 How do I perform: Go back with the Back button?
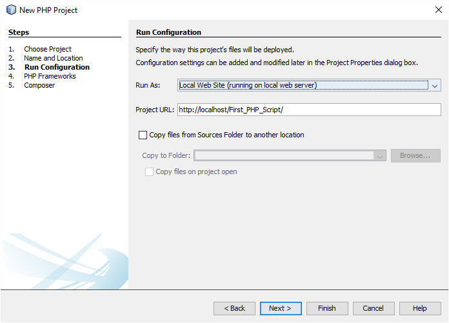pos(234,308)
